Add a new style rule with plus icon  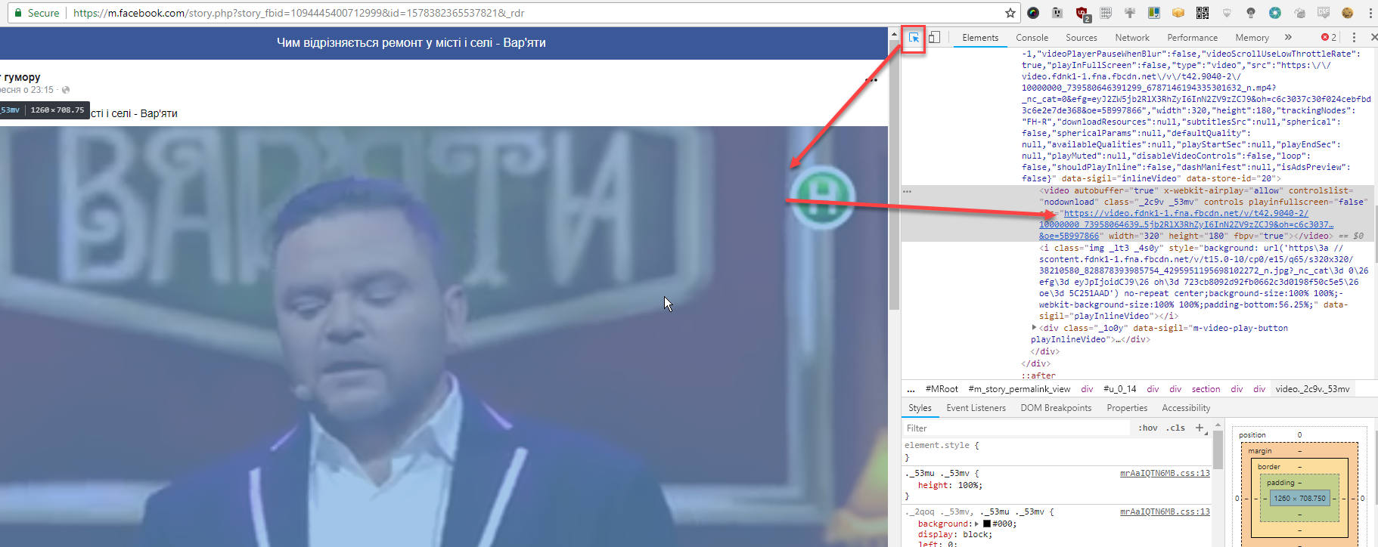1200,428
